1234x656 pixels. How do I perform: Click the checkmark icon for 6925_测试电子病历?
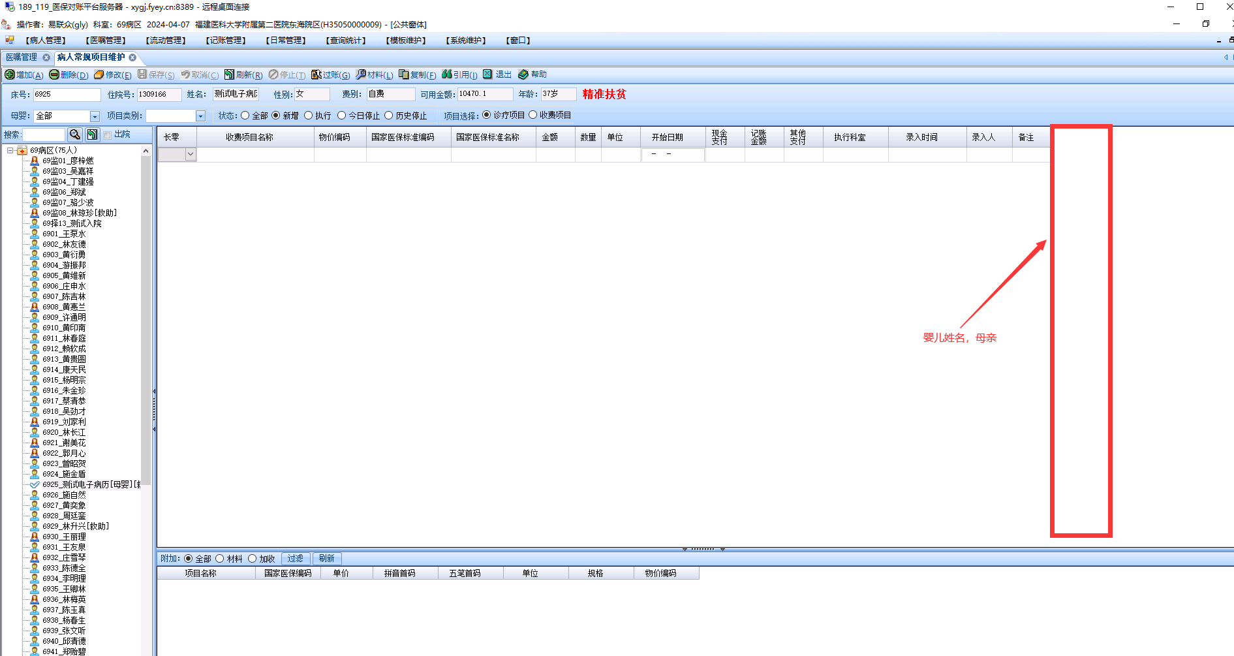click(x=35, y=484)
